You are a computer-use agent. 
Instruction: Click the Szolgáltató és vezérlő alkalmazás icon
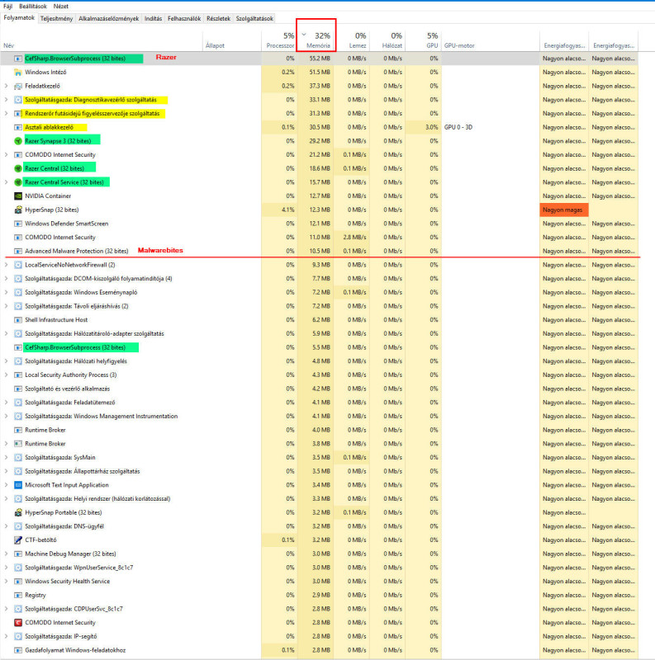pyautogui.click(x=17, y=389)
